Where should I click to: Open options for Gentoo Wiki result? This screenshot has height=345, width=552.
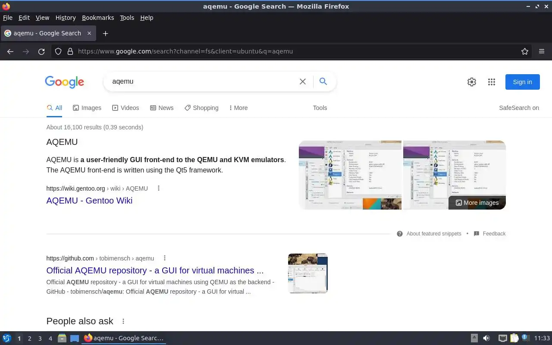(159, 188)
